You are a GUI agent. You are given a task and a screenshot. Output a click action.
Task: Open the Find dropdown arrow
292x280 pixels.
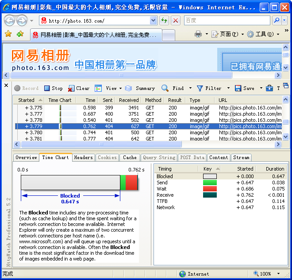[x=190, y=88]
